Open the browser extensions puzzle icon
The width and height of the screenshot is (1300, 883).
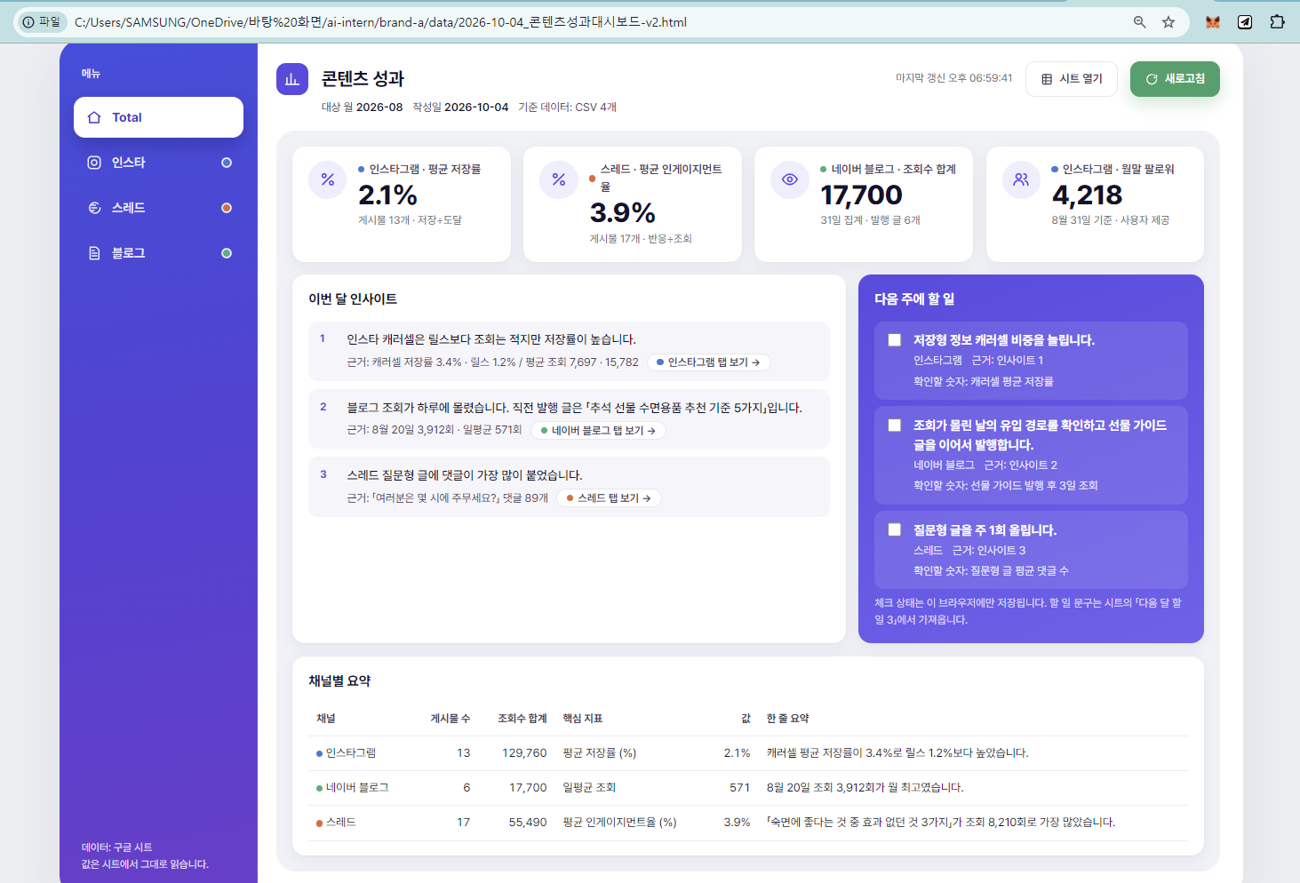point(1277,22)
